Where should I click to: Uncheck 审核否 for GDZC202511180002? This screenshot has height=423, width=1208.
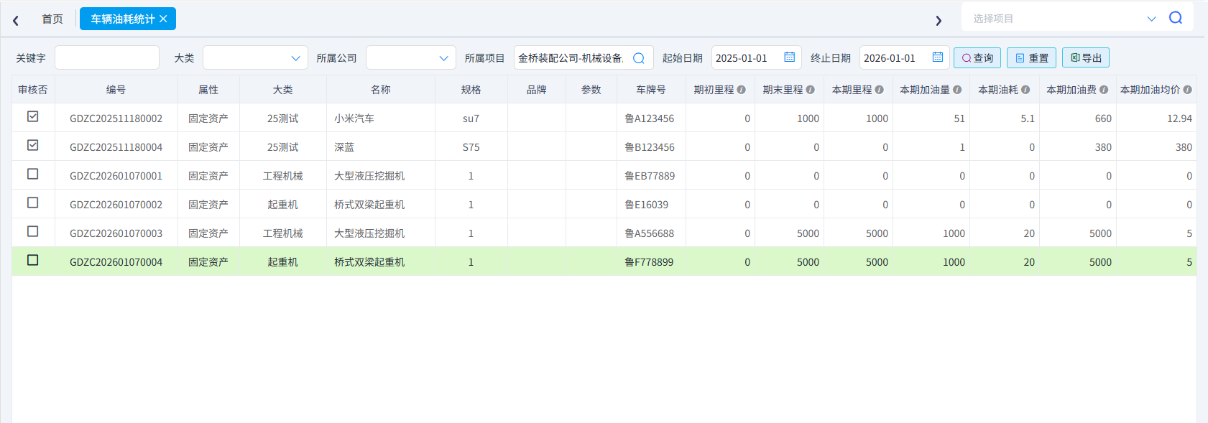33,116
